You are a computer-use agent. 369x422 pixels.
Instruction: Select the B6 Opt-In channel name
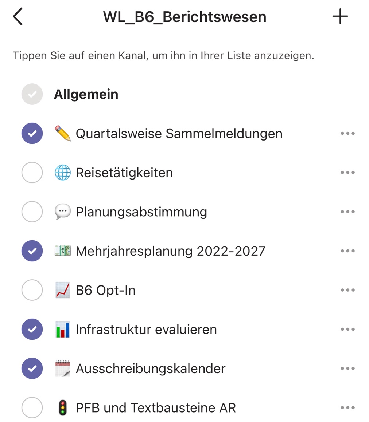(105, 290)
